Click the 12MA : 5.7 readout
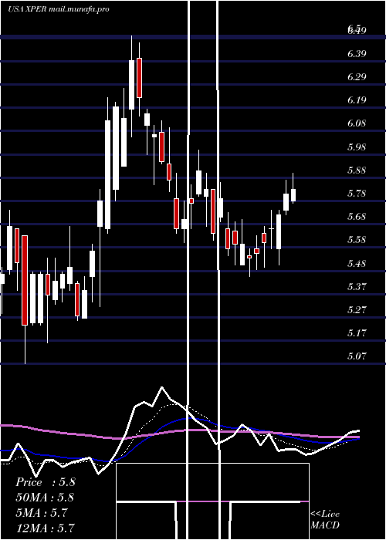 pos(45,528)
